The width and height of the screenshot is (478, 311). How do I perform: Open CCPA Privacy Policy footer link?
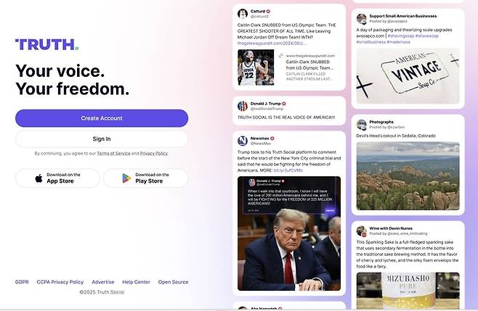coord(60,282)
